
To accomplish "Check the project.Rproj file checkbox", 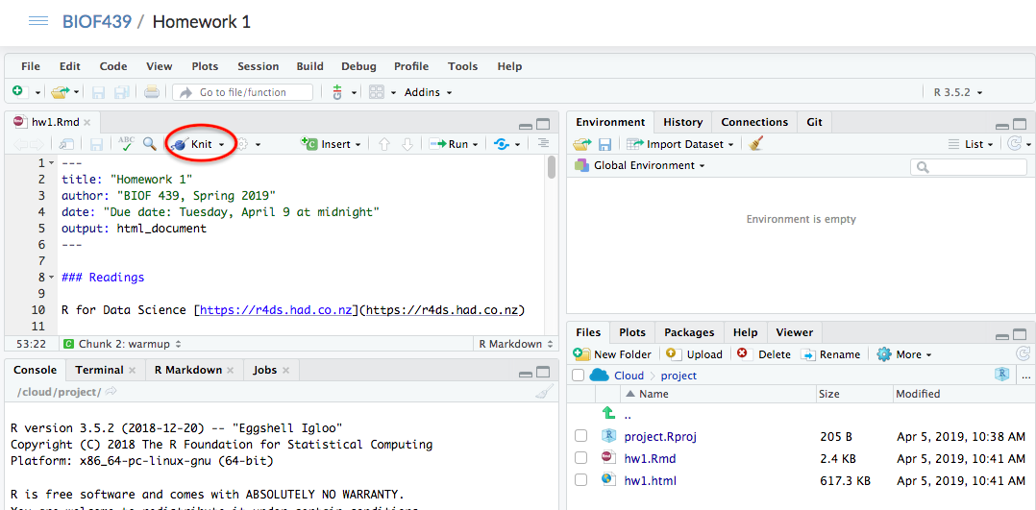I will tap(580, 436).
